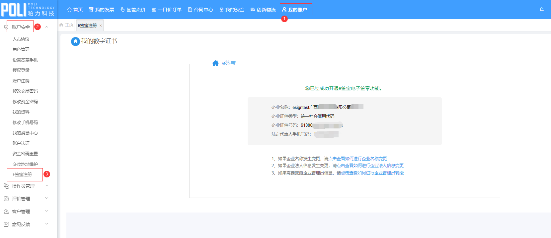Open 账户认证 in the sidebar

[x=21, y=143]
